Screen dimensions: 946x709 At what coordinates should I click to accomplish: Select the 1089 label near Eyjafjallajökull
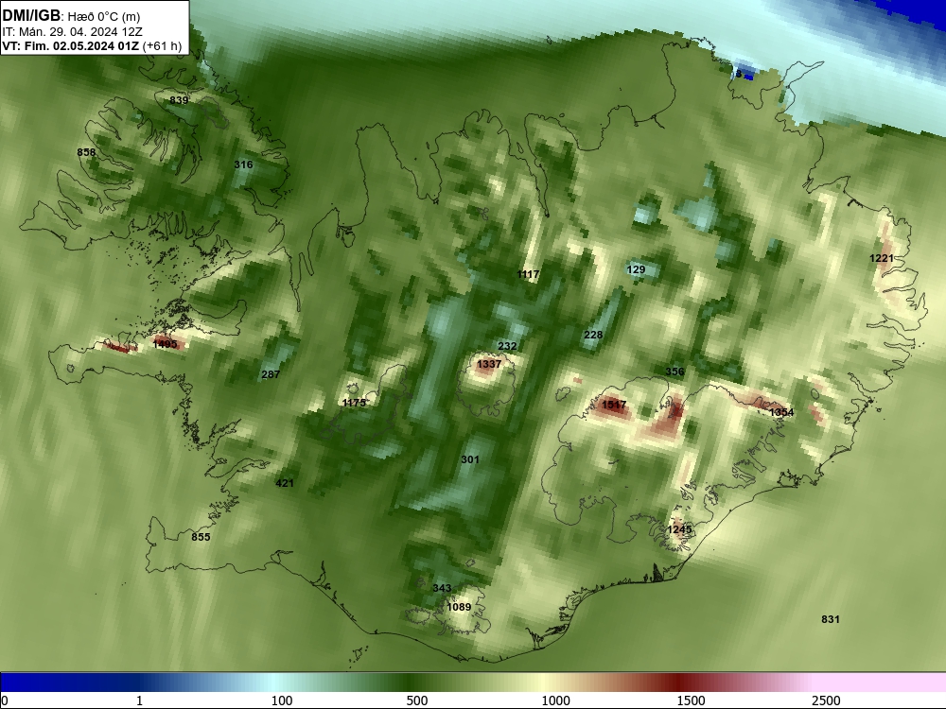(459, 607)
